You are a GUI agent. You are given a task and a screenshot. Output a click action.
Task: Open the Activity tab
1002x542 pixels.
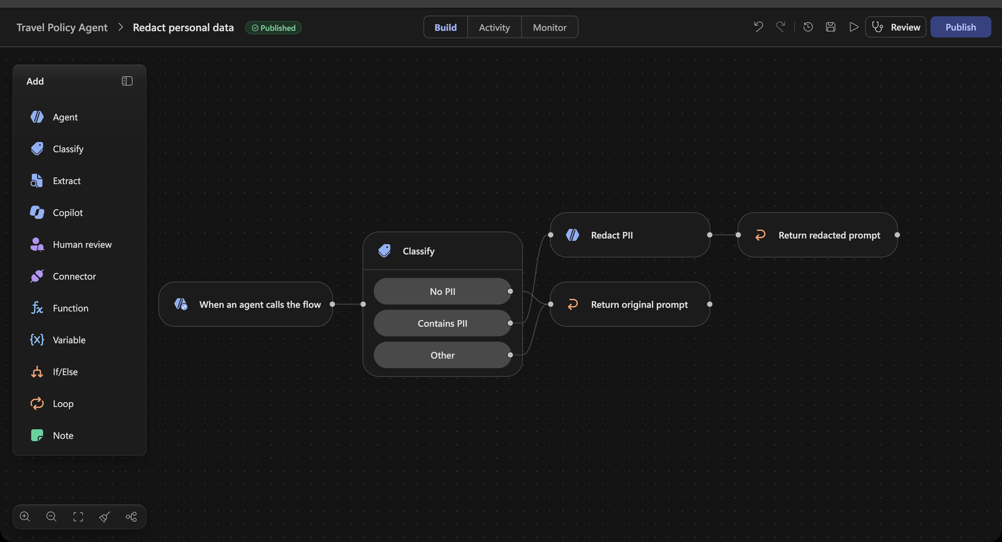pos(494,28)
